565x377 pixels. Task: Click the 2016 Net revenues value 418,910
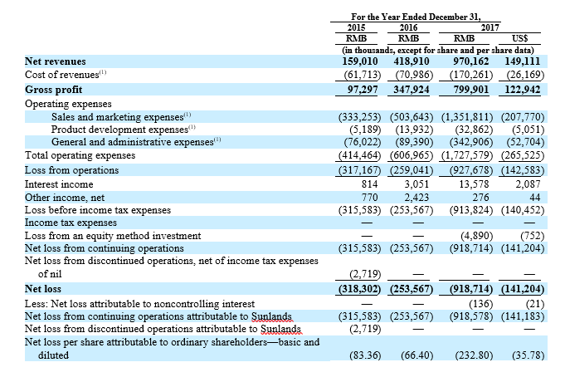point(412,61)
